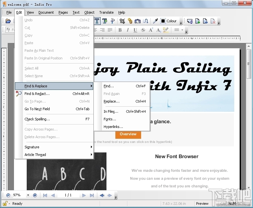
Task: Select the Text editing tool
Action: coord(97,21)
